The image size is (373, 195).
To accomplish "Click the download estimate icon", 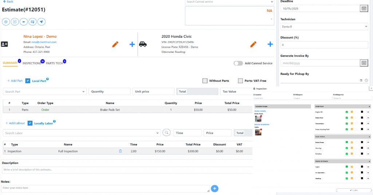I will [x=15, y=22].
